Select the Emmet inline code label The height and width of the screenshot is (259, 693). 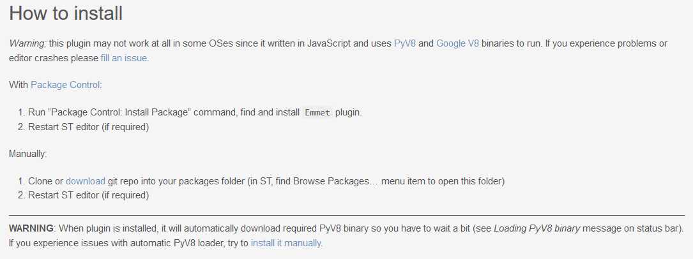coord(317,112)
